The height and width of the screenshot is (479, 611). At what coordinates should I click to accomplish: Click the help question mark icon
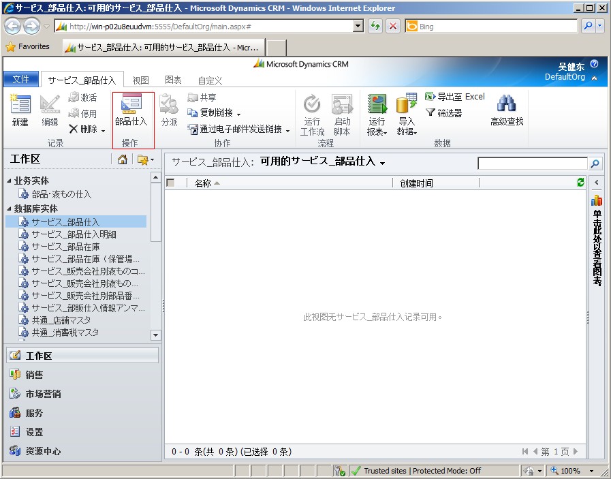594,63
